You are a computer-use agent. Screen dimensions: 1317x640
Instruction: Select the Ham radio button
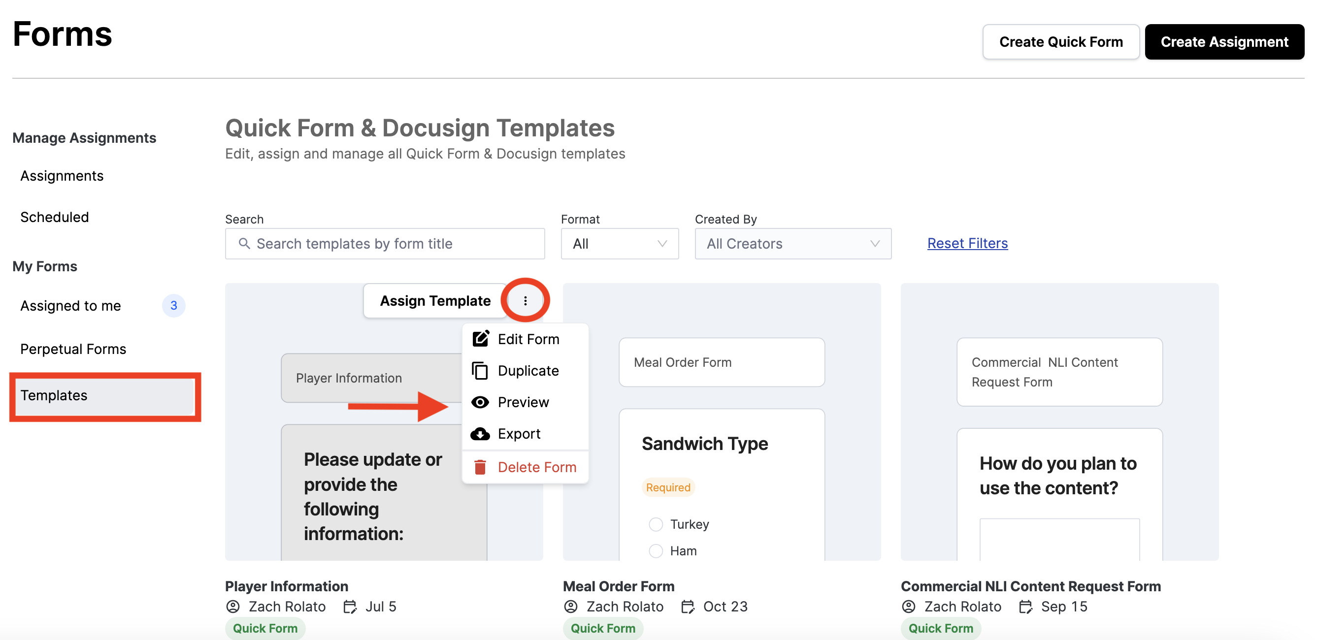[656, 550]
